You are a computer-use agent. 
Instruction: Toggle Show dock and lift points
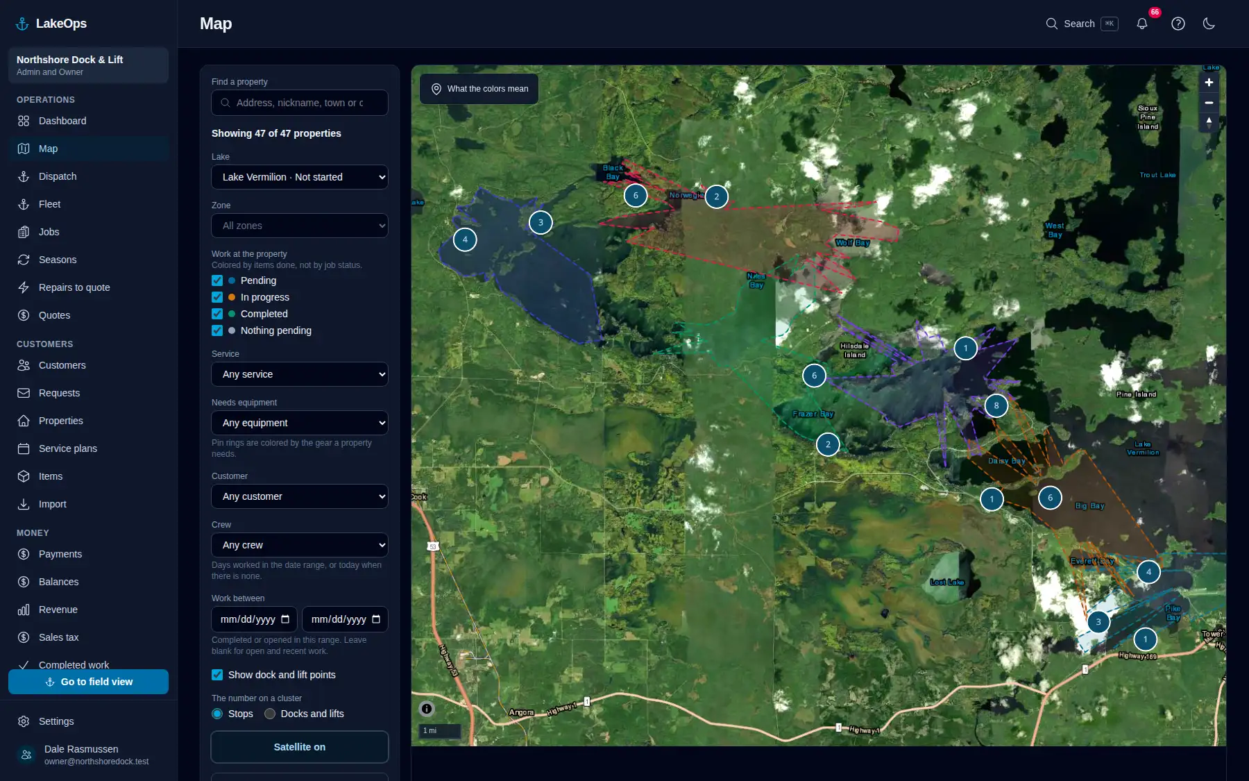217,675
